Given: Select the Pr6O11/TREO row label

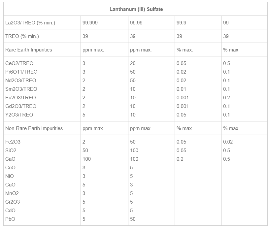Looking at the screenshot, I should (21, 72).
